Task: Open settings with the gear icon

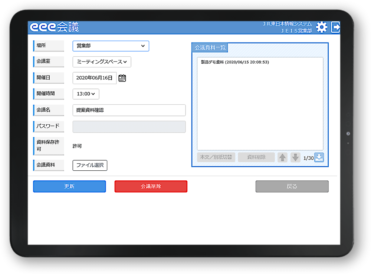Action: (322, 27)
